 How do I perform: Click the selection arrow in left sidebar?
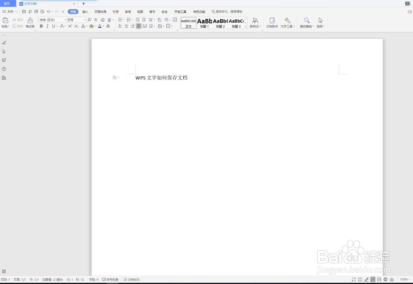point(4,52)
